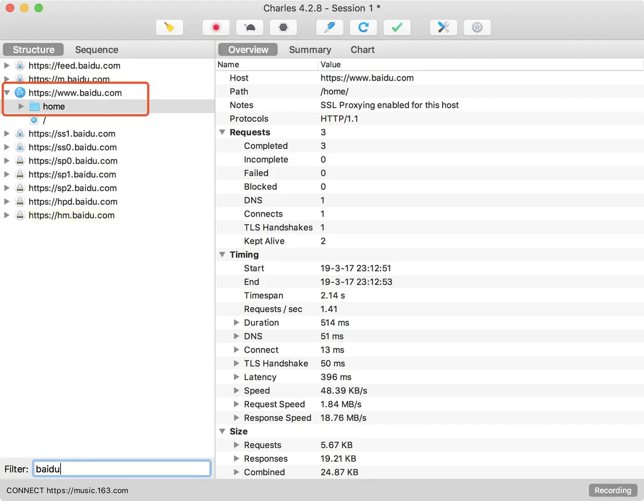Open the Chart tab

tap(362, 49)
